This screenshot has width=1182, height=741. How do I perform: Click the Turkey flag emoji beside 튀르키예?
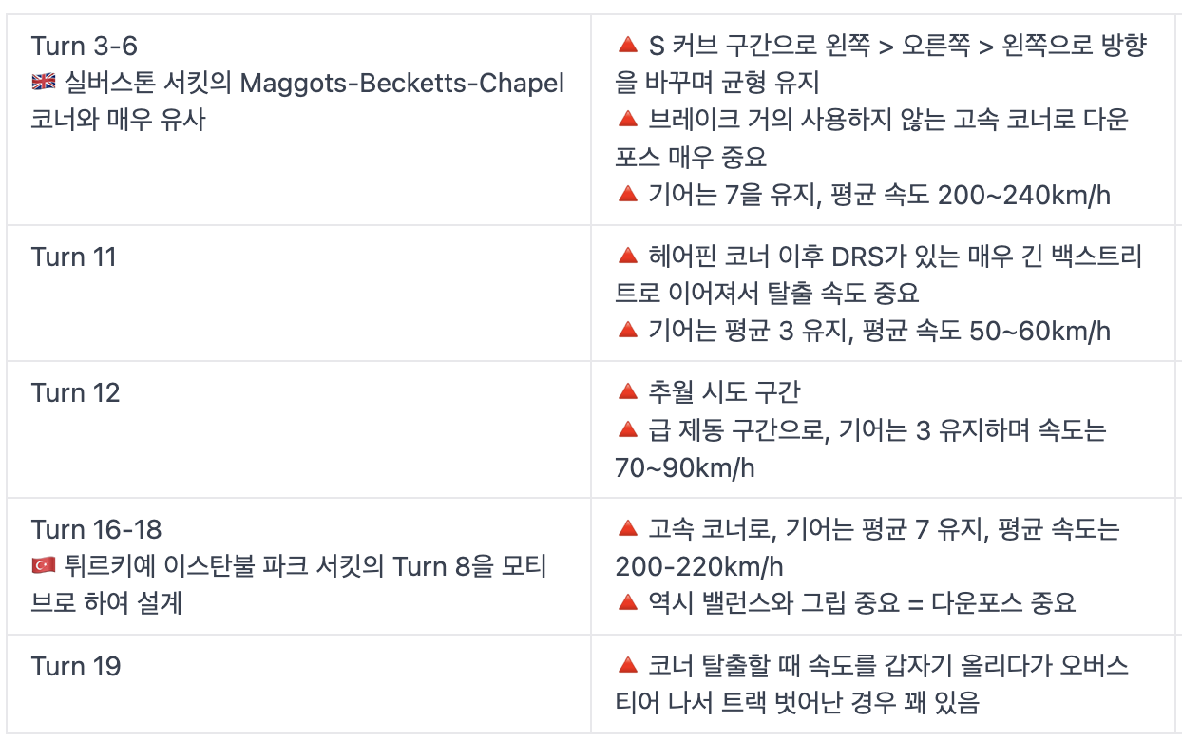coord(44,566)
